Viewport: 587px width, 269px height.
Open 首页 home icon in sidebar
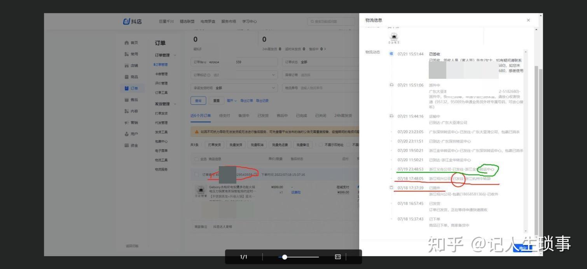coord(126,43)
